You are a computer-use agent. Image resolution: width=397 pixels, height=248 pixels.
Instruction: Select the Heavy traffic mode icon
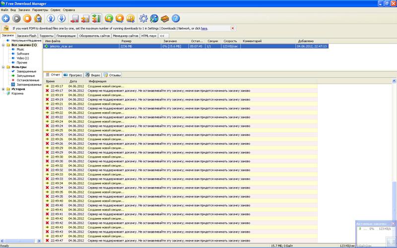coord(96,18)
